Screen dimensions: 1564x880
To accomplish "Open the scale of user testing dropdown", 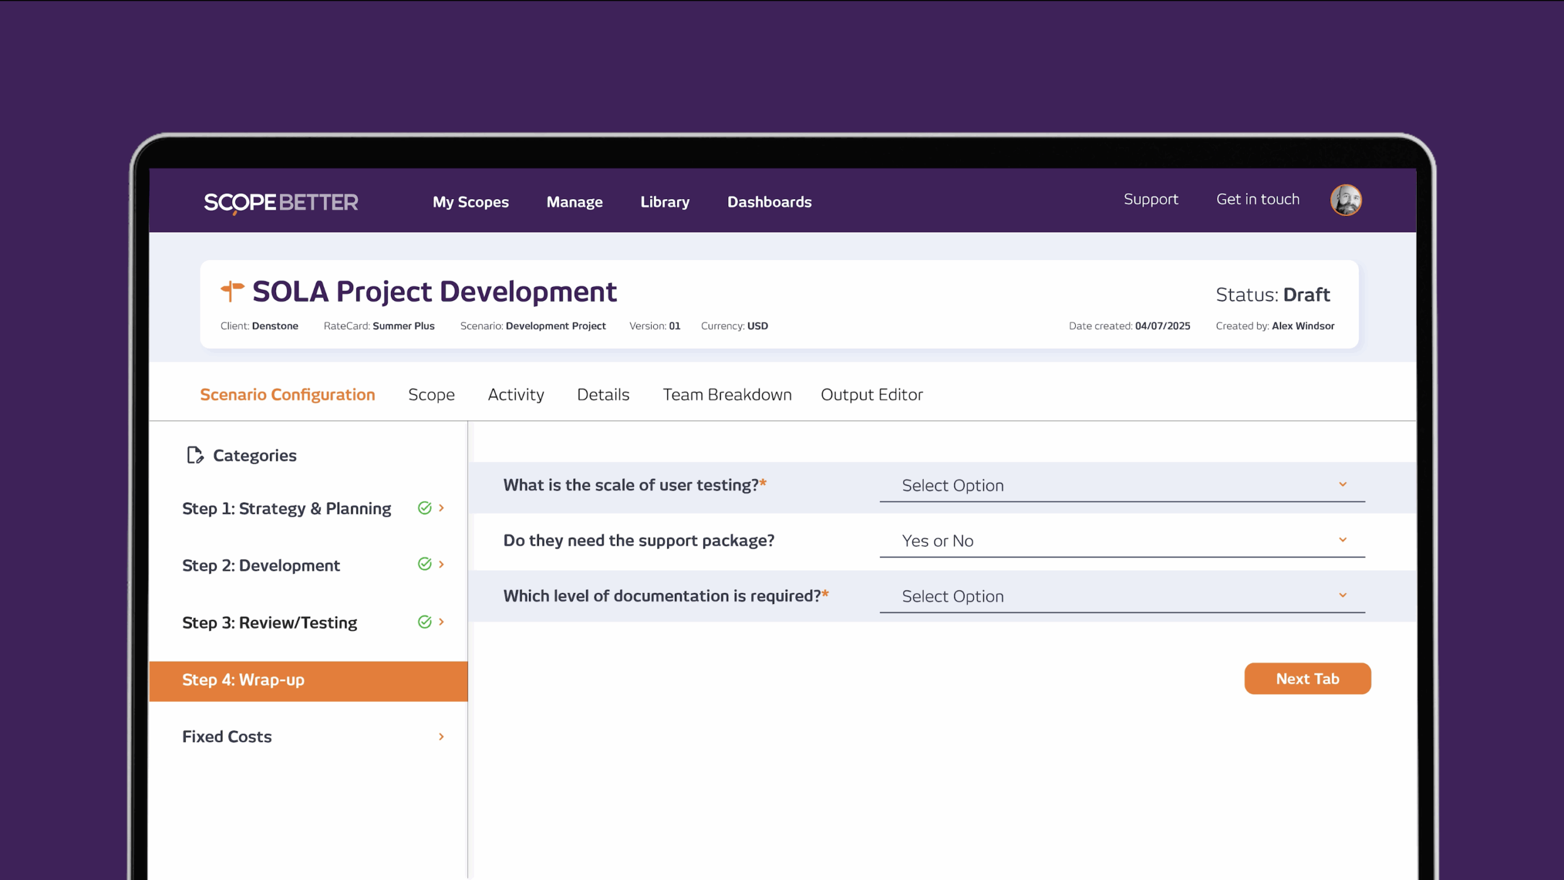I will pyautogui.click(x=1122, y=485).
